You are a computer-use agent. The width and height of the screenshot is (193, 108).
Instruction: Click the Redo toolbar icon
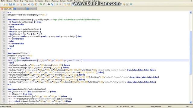point(44,4)
